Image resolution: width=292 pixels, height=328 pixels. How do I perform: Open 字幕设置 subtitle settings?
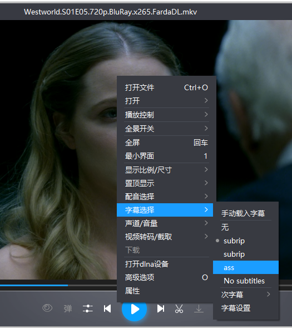point(246,308)
